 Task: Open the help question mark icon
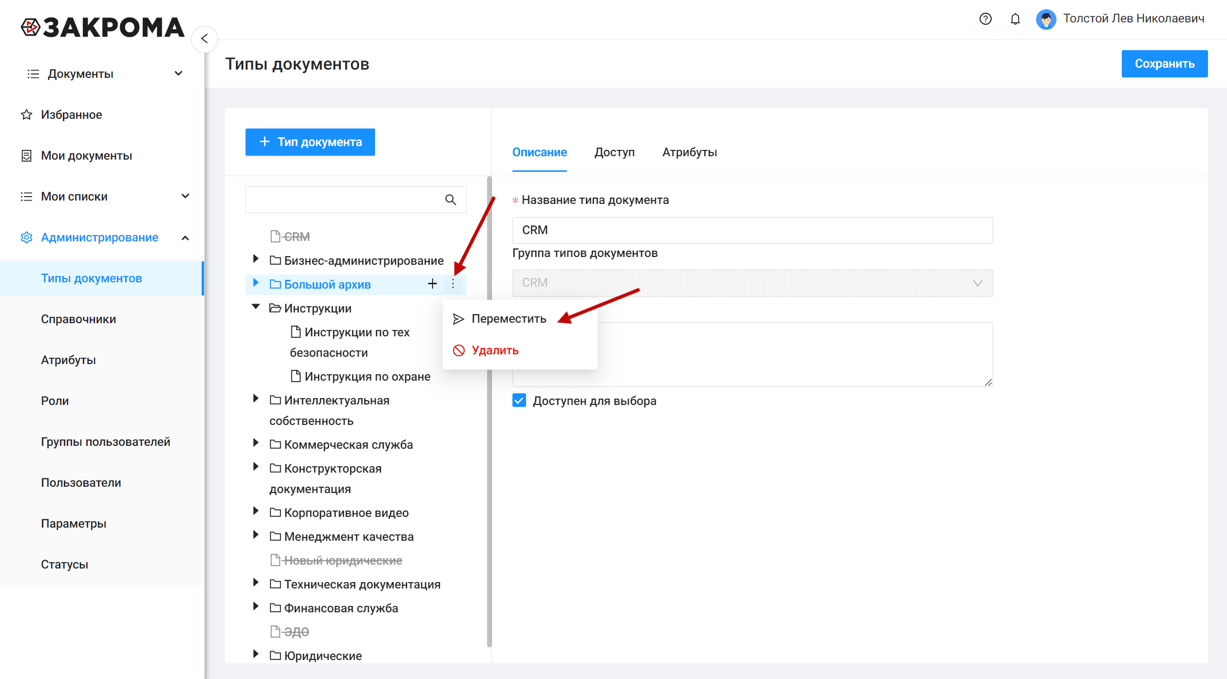pyautogui.click(x=985, y=19)
